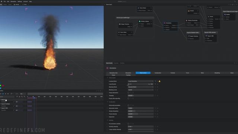Open the Edit menu
Image resolution: width=238 pixels, height=134 pixels.
(8, 1)
